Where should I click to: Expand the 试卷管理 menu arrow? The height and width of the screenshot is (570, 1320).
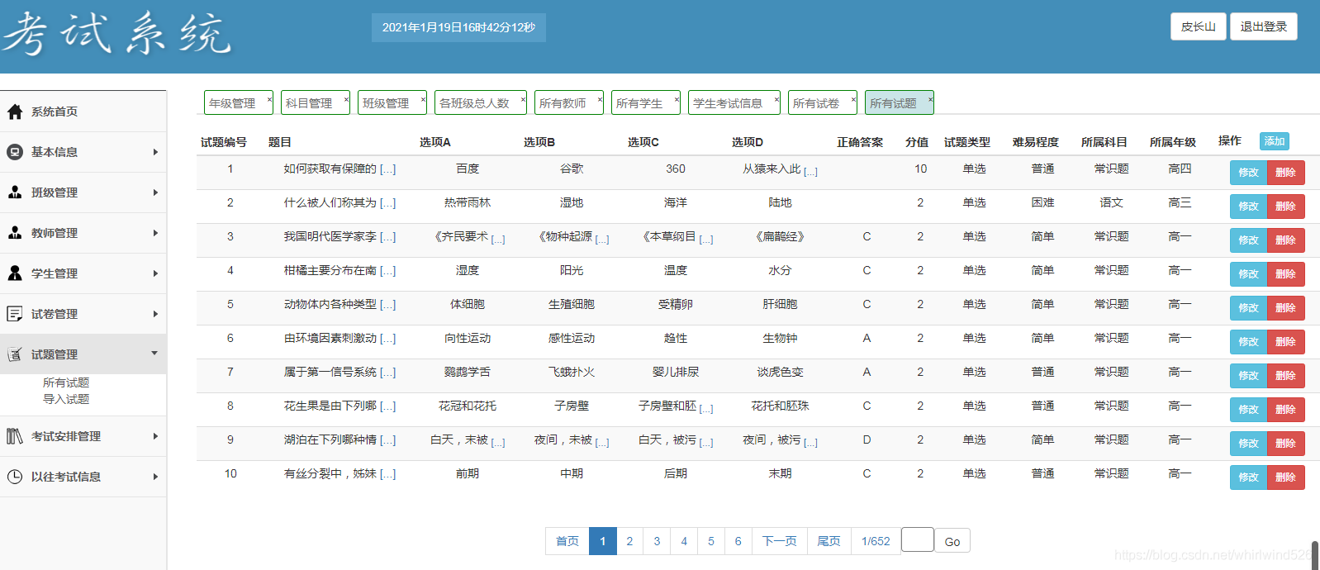155,314
